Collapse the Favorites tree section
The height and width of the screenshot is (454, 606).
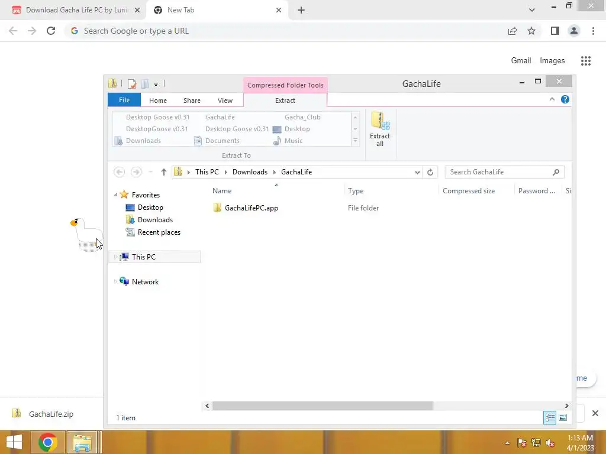[x=115, y=195]
